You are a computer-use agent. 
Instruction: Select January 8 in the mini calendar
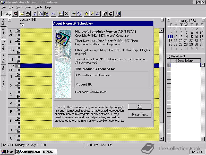click(x=192, y=33)
